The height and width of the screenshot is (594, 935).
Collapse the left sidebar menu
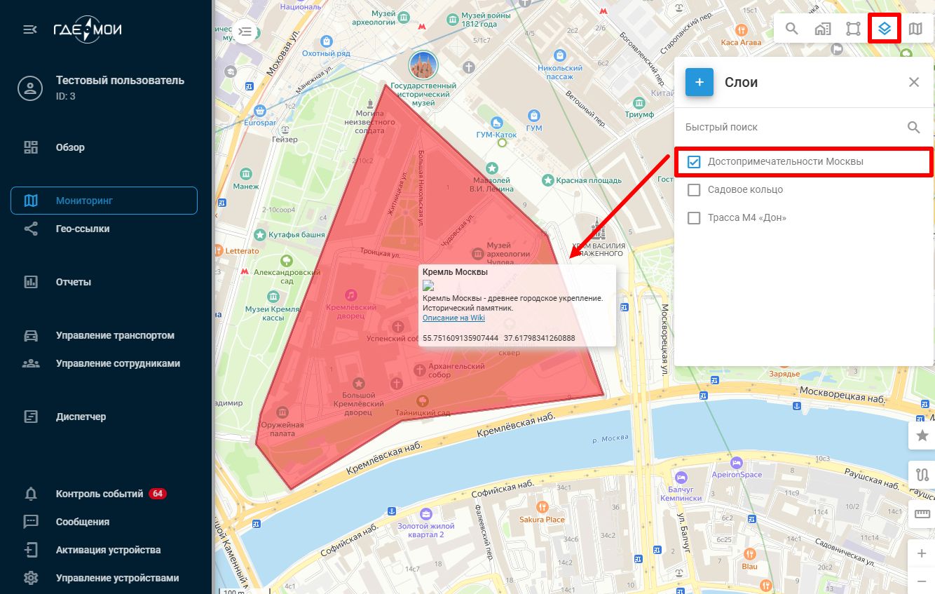pos(30,29)
